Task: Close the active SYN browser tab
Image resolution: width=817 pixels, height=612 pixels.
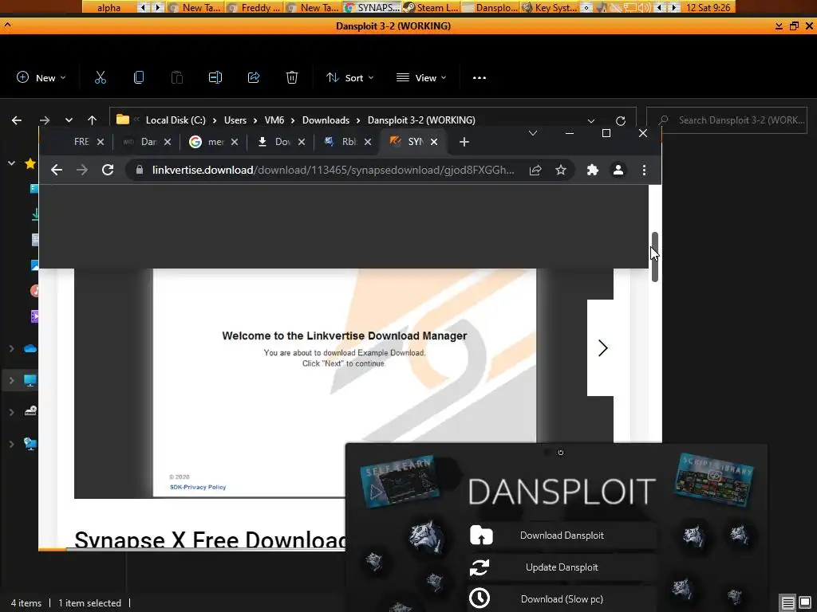Action: pos(434,142)
